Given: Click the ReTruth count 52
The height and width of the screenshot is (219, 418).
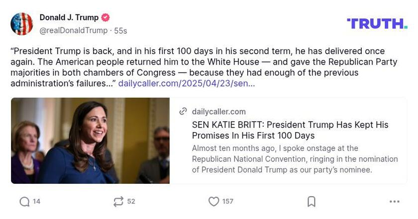Looking at the screenshot, I should coord(131,201).
